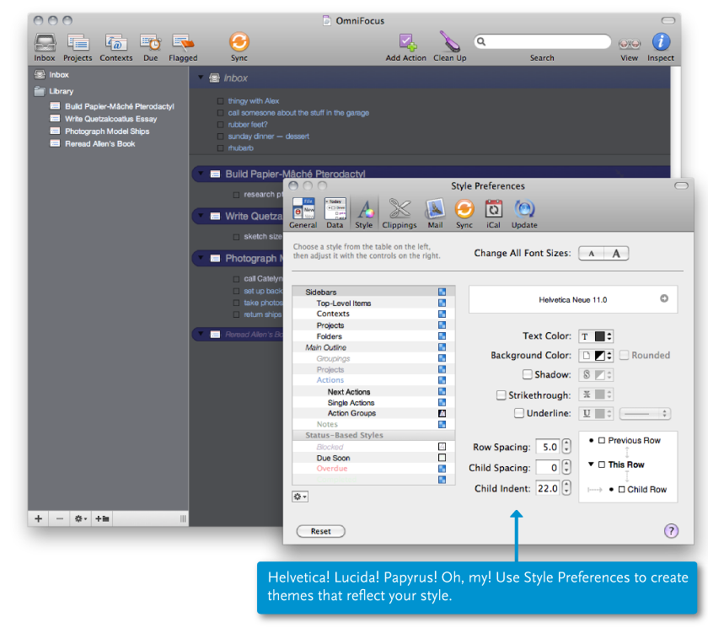This screenshot has width=708, height=628.
Task: Click the Child Indent value field
Action: pos(548,488)
